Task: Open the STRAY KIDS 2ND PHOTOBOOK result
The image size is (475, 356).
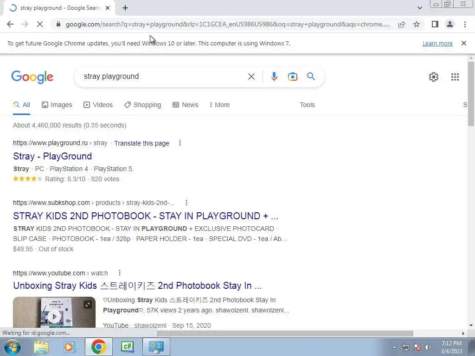Action: coord(145,216)
